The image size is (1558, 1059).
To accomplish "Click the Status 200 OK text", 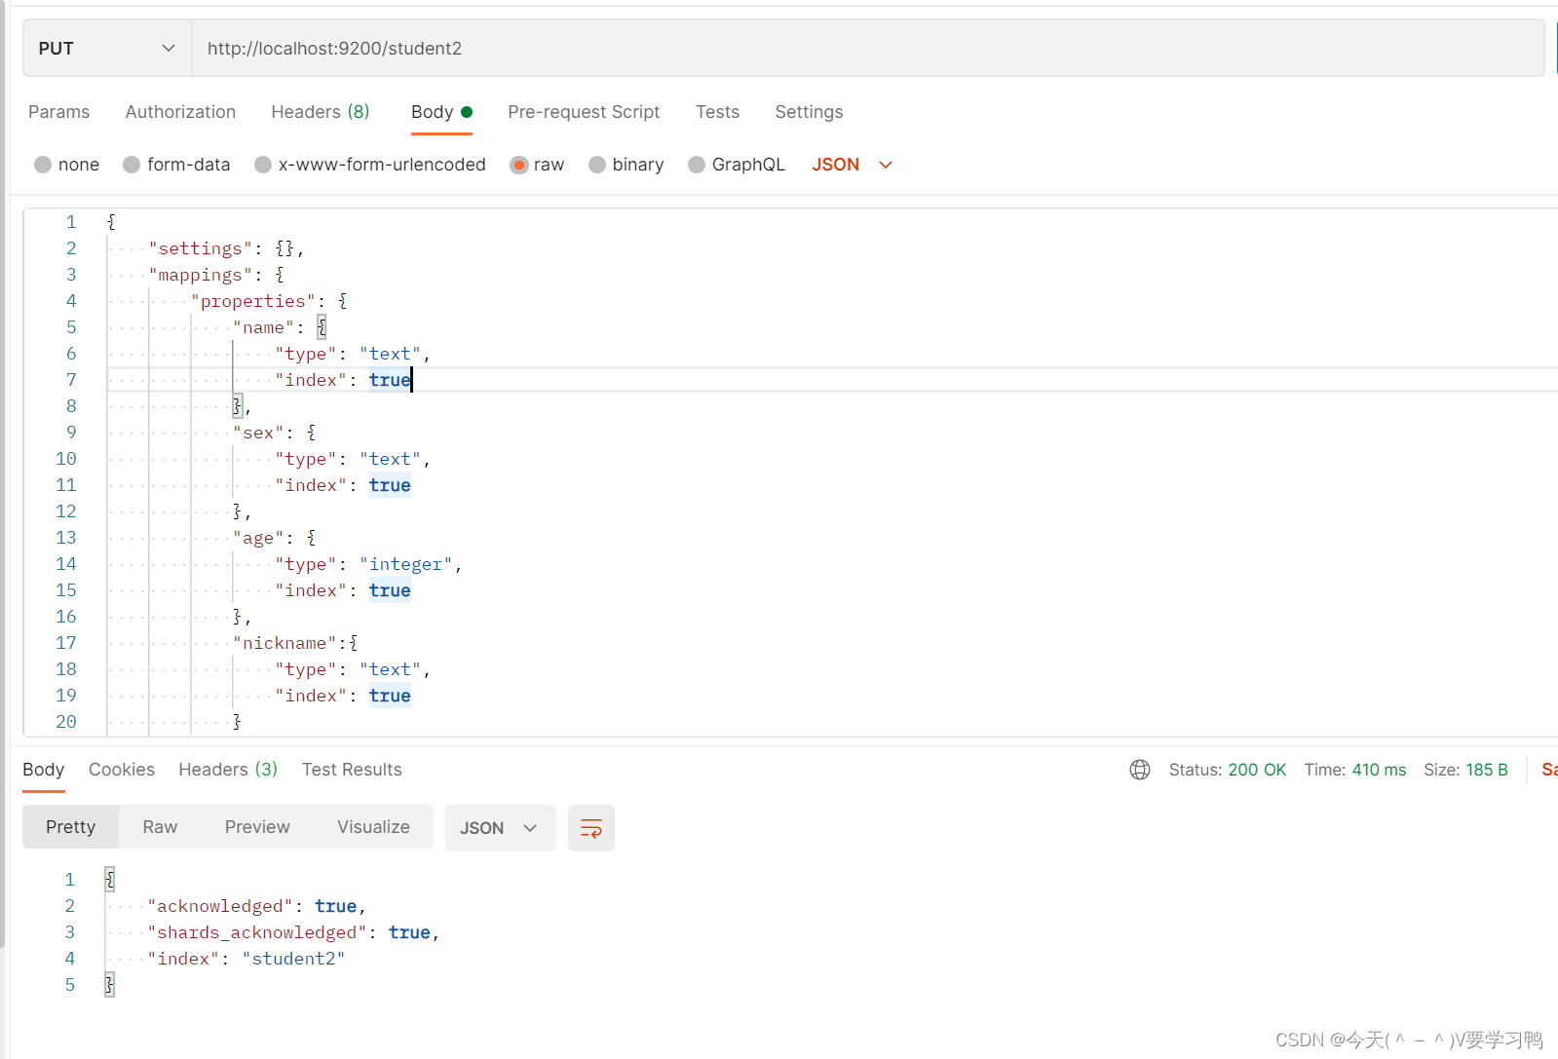I will pyautogui.click(x=1227, y=770).
